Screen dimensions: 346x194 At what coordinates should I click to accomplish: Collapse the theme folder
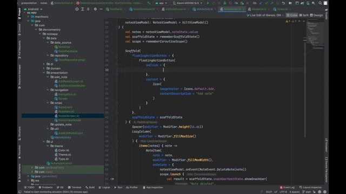tap(48, 146)
